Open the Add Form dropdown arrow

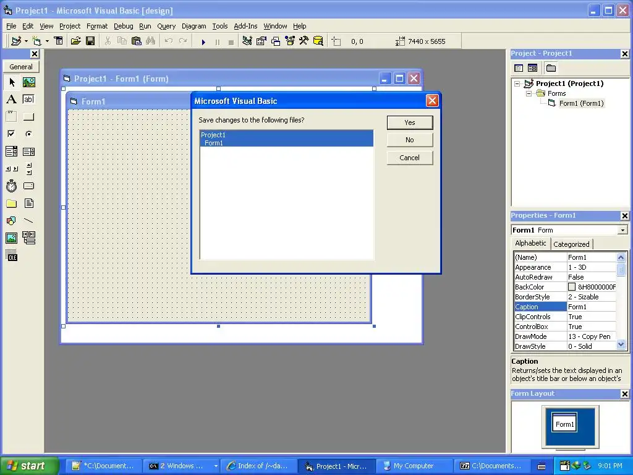[x=47, y=41]
